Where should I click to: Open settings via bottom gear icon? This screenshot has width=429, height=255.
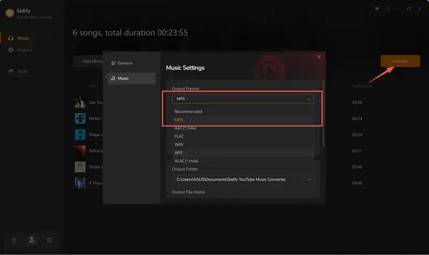(x=14, y=240)
